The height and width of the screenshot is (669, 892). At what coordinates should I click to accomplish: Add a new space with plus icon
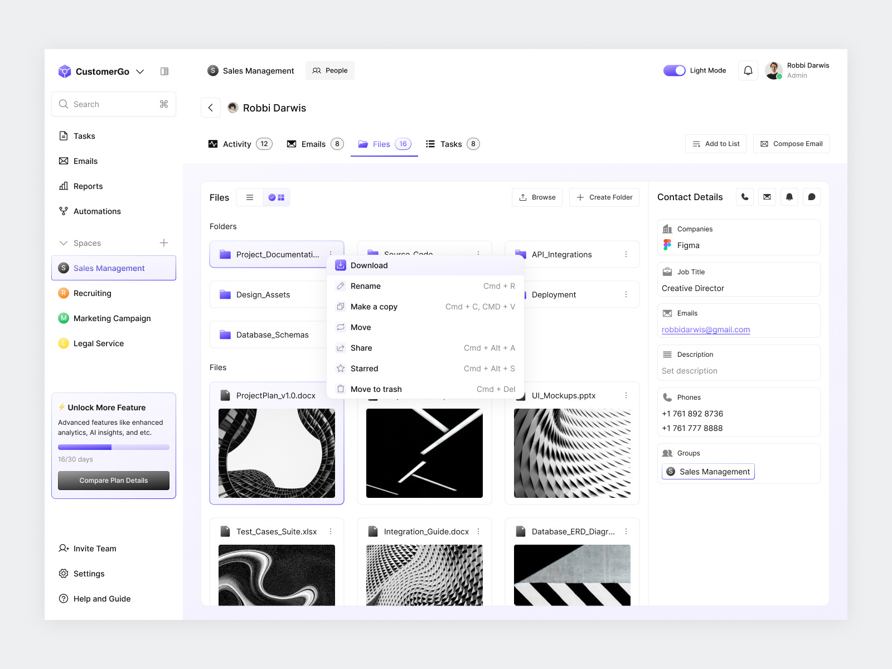pos(164,243)
